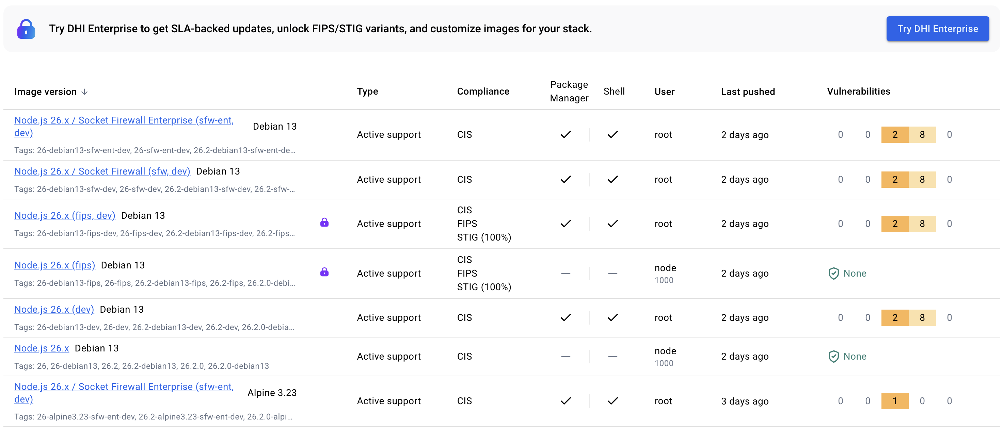The image size is (1003, 428).
Task: Click "root" in the Socket Firewall (sfw, dev) row
Action: click(664, 180)
